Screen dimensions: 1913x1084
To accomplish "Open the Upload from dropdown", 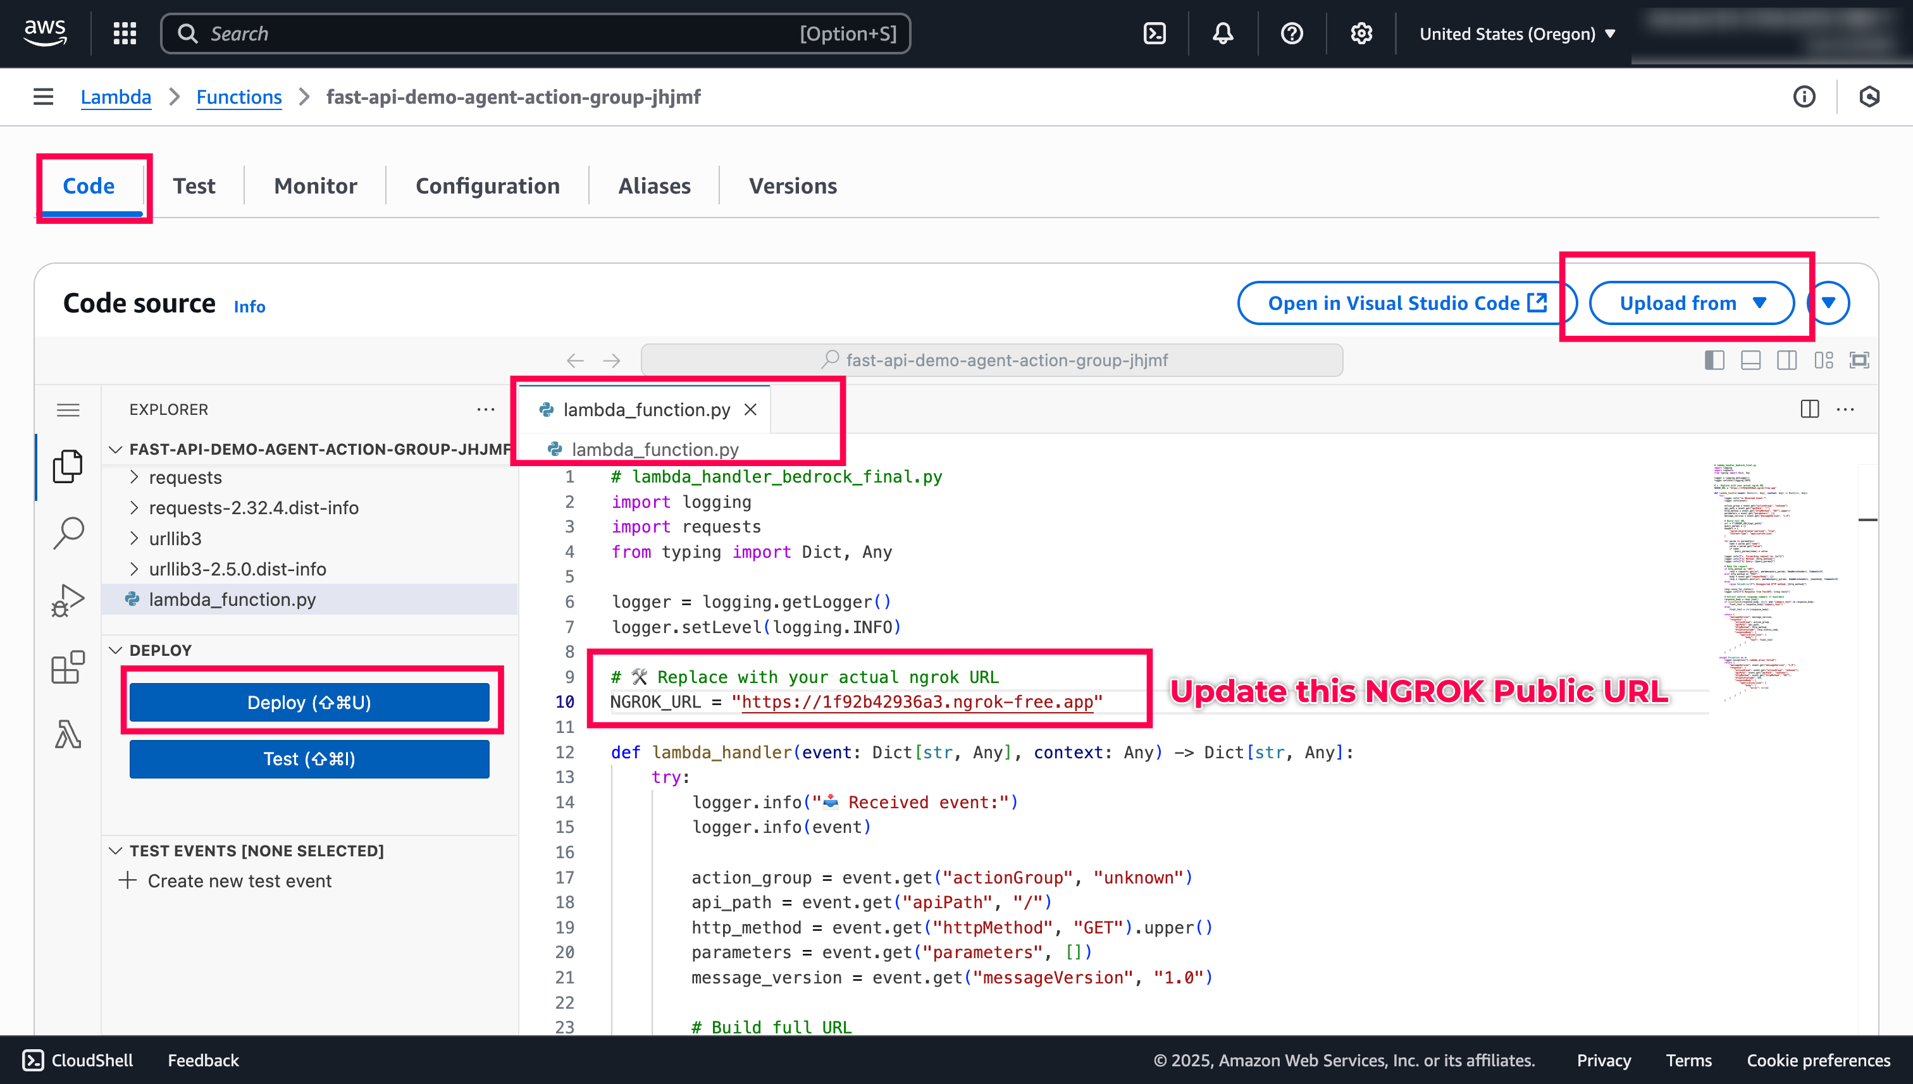I will [1691, 303].
